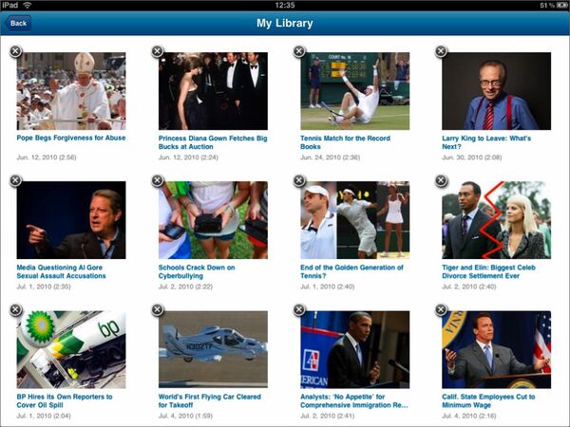
Task: Delete the Larry King to Leave item
Action: tap(441, 51)
